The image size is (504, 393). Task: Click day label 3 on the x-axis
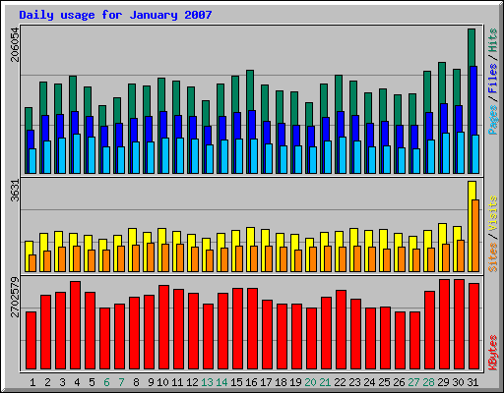pyautogui.click(x=62, y=382)
